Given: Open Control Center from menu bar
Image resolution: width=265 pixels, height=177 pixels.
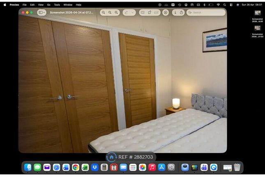Looking at the screenshot, I should point(231,5).
